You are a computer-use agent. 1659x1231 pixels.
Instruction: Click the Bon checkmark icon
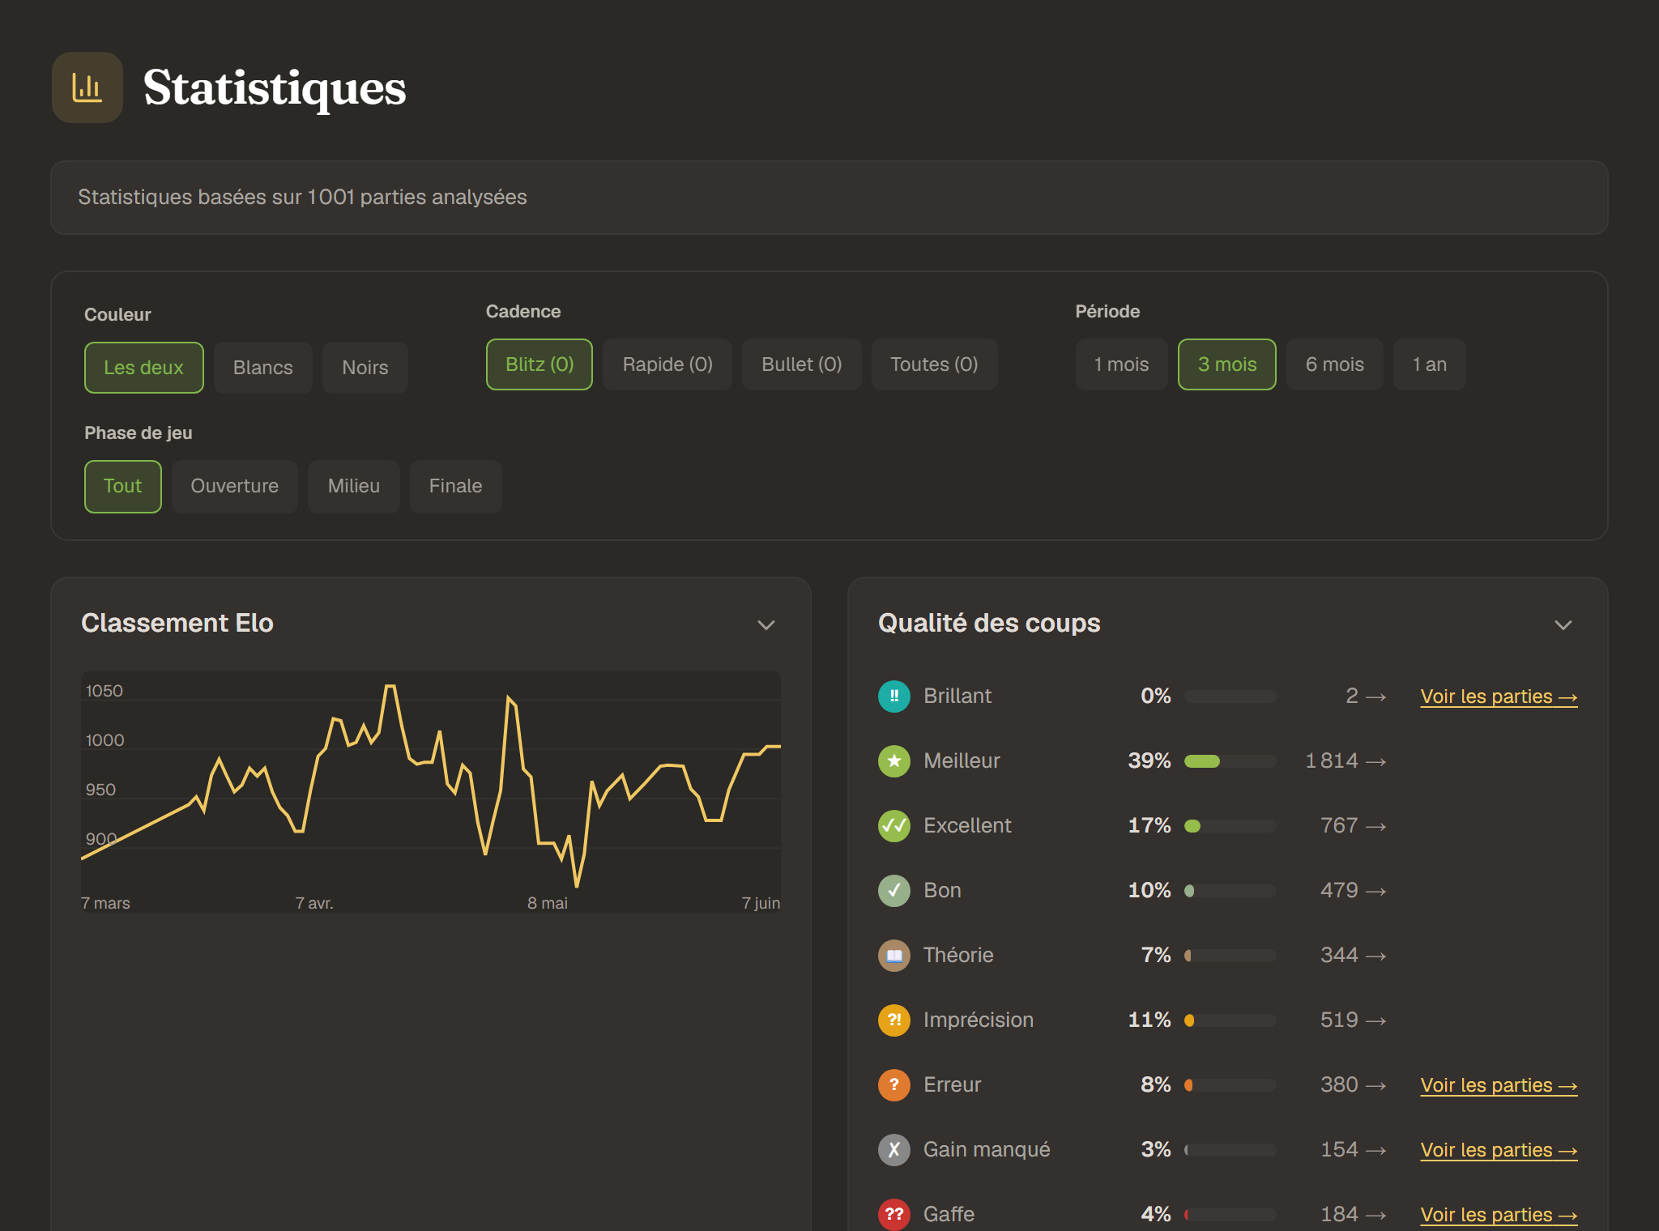pos(894,891)
